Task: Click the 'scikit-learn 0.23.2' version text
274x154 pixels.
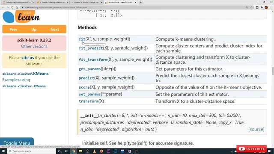Action: click(34, 40)
